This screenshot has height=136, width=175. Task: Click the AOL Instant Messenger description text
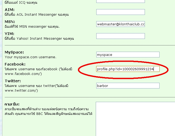pos(37,14)
